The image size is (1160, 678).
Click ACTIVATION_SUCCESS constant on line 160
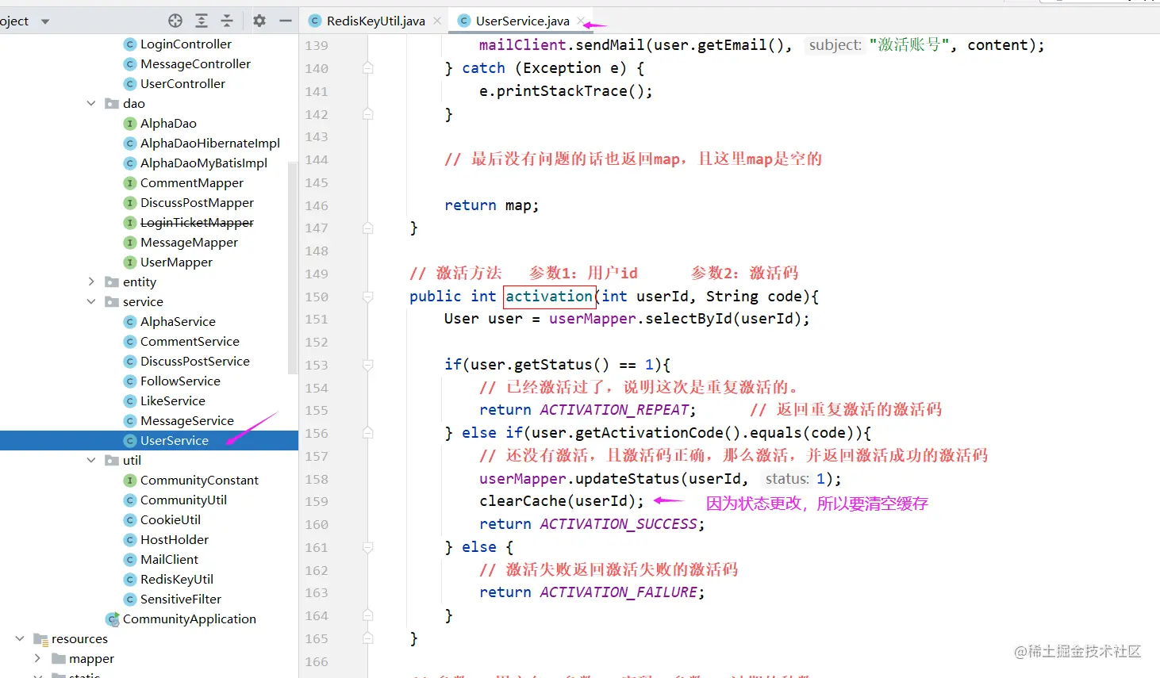pyautogui.click(x=619, y=524)
